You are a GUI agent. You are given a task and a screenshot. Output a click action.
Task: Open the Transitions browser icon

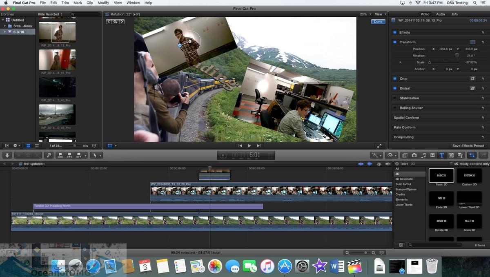[432, 155]
